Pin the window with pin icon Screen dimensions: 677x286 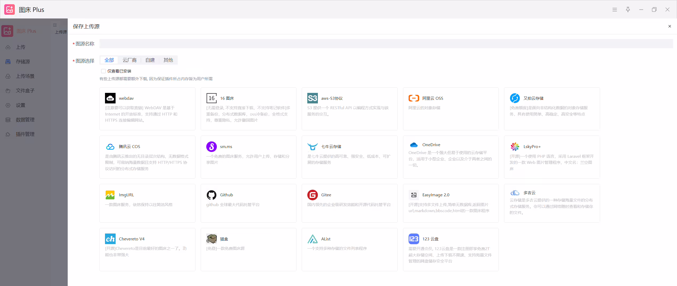[628, 9]
